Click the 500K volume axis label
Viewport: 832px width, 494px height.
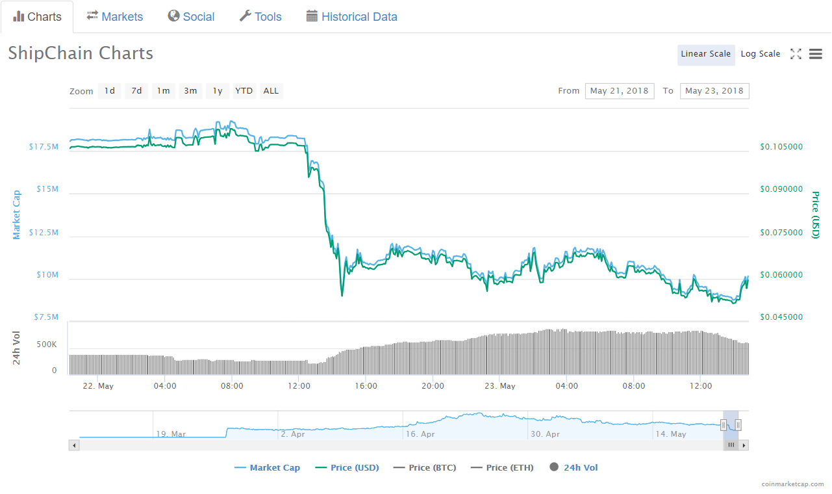pyautogui.click(x=46, y=344)
